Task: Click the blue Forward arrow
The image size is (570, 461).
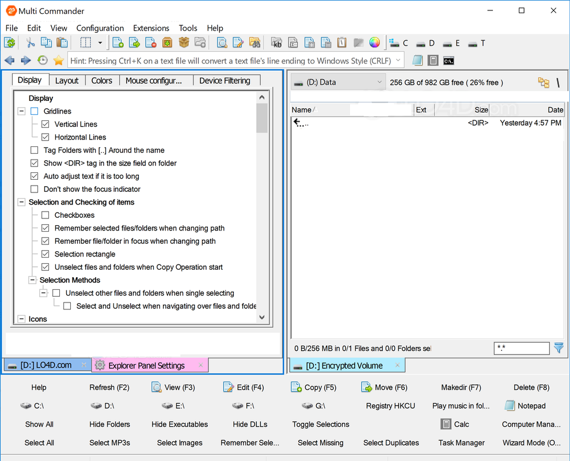Action: [x=26, y=61]
